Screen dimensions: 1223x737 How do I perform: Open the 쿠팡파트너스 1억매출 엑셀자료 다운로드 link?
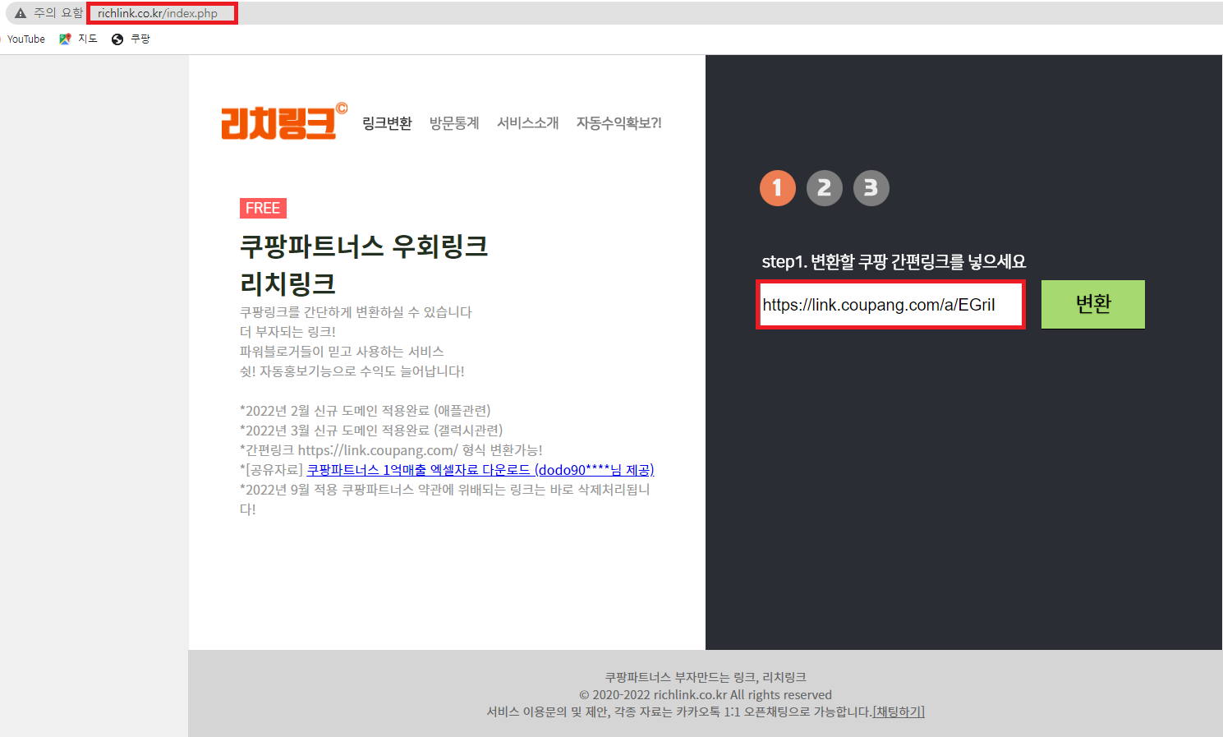tap(480, 470)
